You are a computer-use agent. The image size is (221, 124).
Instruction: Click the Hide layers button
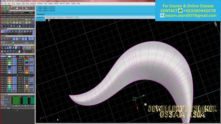click(22, 56)
